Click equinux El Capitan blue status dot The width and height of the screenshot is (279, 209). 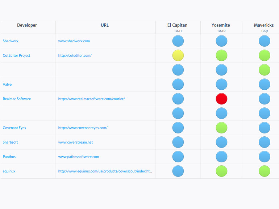click(x=178, y=171)
